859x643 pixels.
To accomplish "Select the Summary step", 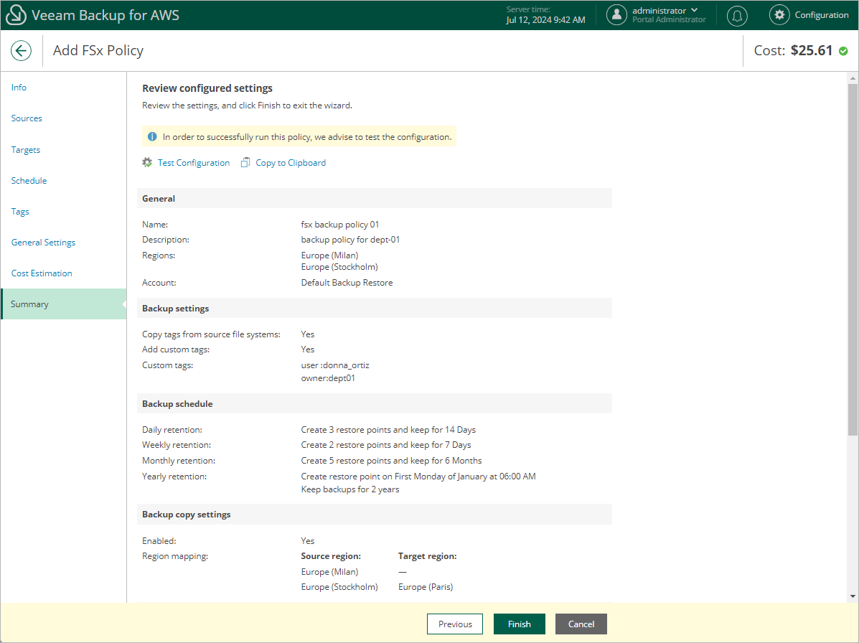I will tap(64, 304).
